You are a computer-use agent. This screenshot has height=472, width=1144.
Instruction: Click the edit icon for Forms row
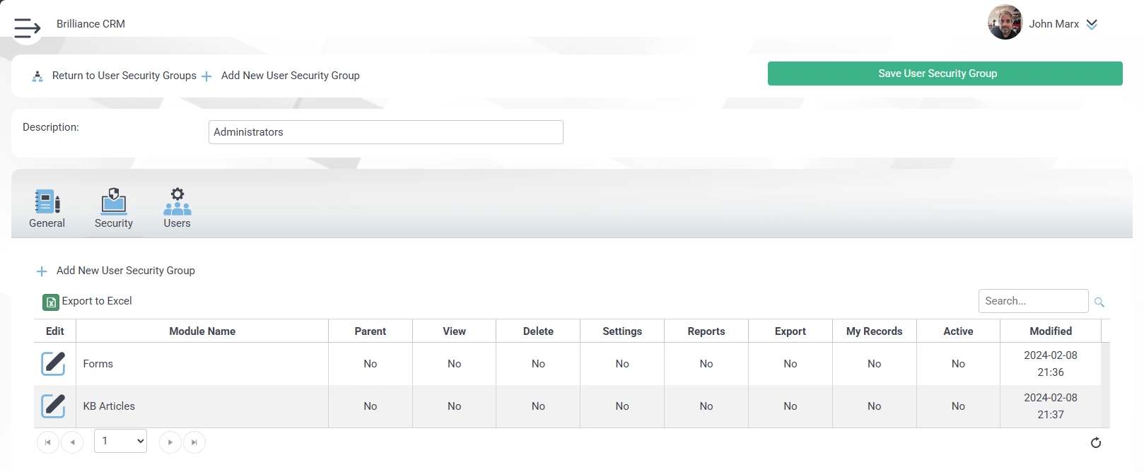point(53,364)
